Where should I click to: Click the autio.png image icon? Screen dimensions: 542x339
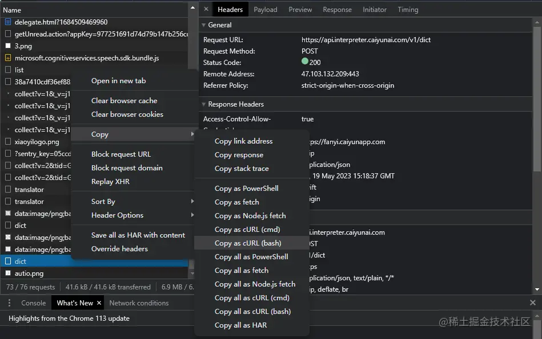[x=8, y=273]
